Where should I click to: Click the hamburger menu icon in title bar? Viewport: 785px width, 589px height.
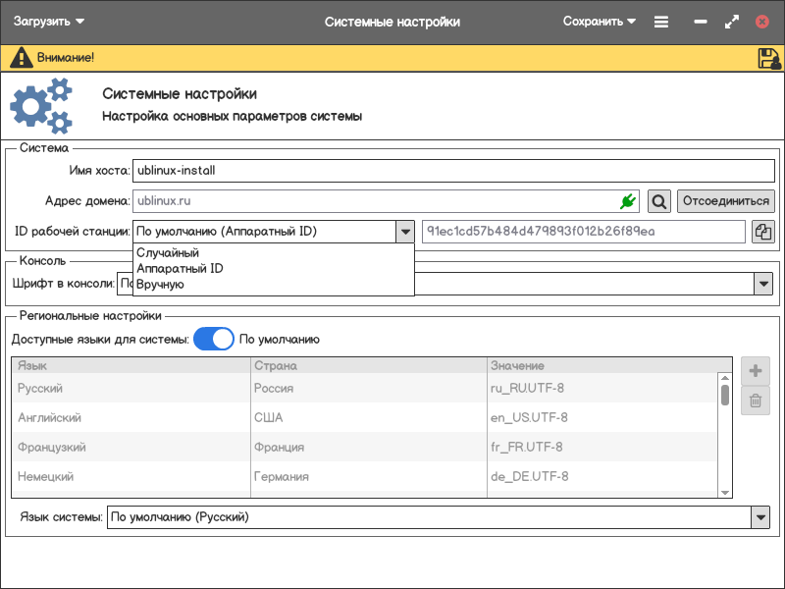[x=661, y=22]
